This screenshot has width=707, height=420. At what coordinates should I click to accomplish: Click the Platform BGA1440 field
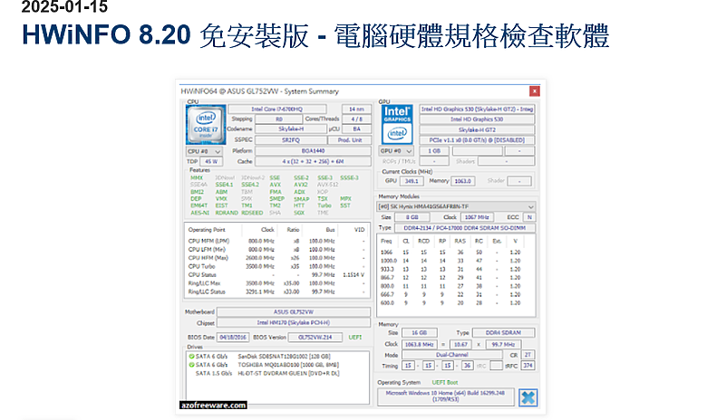point(313,151)
